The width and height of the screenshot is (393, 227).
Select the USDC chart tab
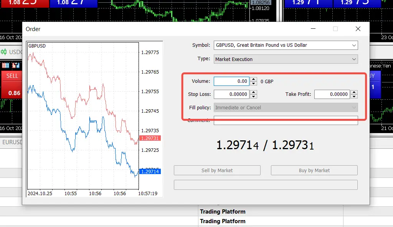(x=15, y=52)
